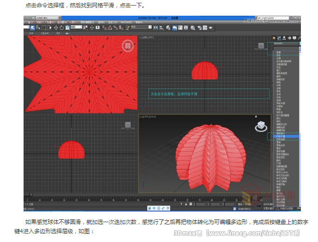Open the quick access toolbar dropdown arrow
Screen dimensions: 318x242
pos(60,18)
